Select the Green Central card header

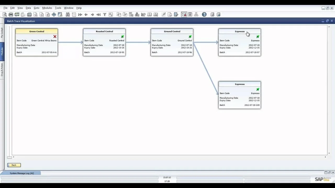tap(37, 31)
